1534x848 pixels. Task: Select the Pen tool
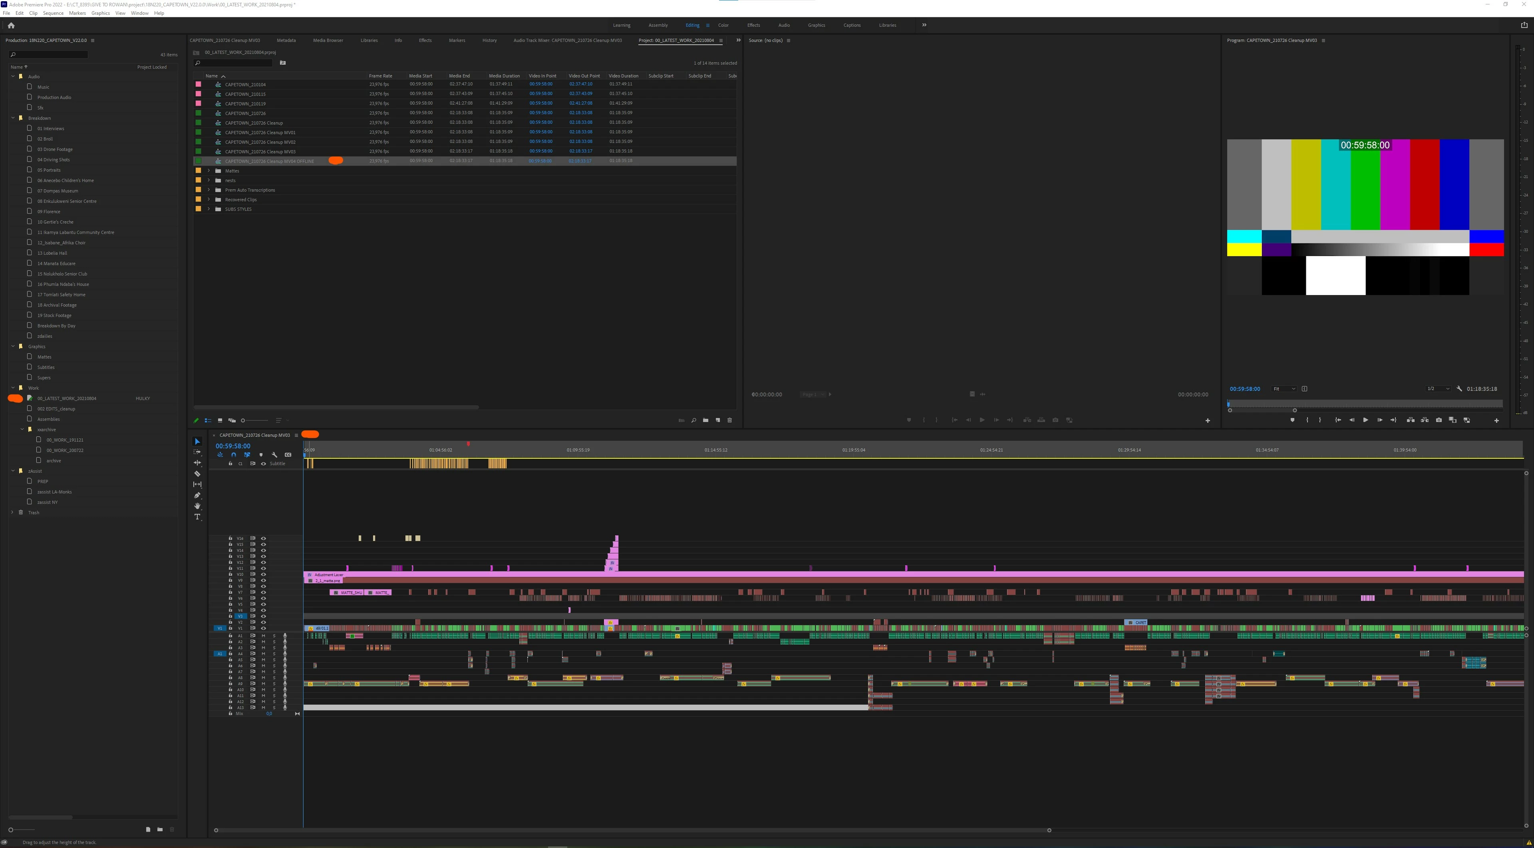pyautogui.click(x=197, y=495)
